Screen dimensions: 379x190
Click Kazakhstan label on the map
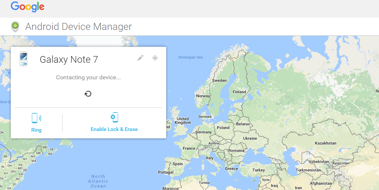(326, 143)
